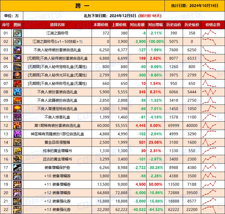Click the row 04 无期限 costume box icon
The width and height of the screenshot is (225, 214).
coord(17,58)
